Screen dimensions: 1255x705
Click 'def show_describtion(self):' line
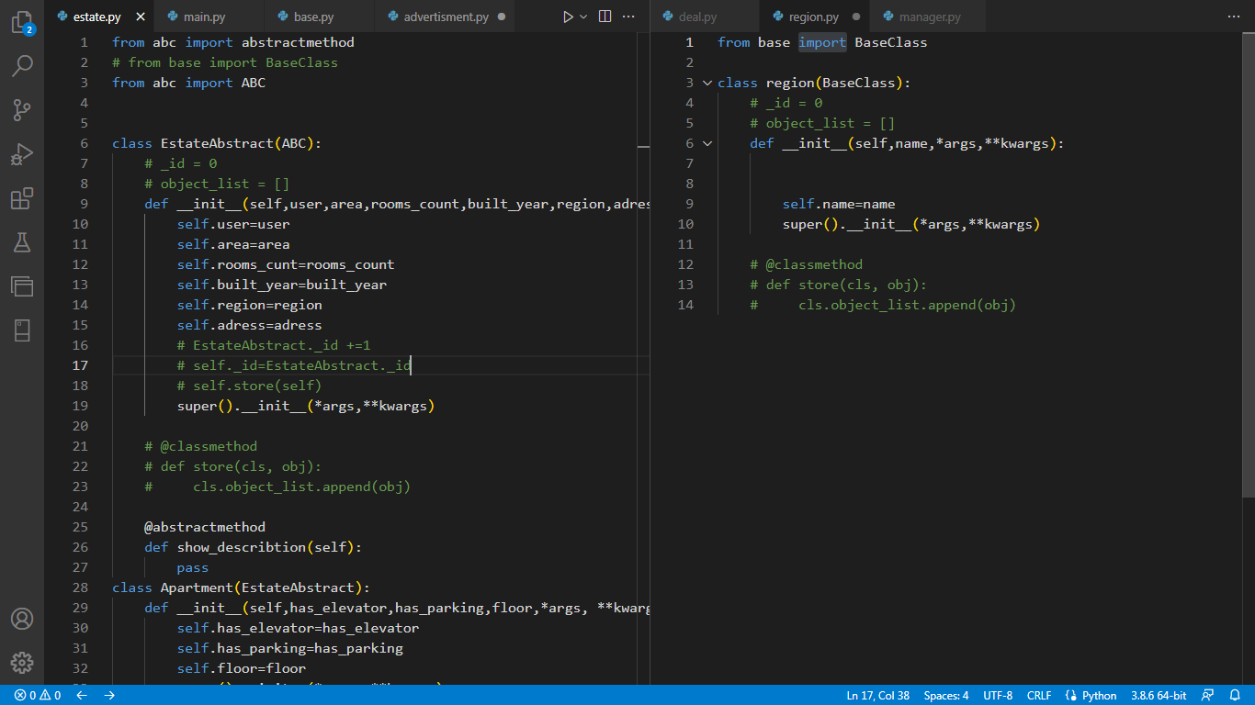point(254,547)
